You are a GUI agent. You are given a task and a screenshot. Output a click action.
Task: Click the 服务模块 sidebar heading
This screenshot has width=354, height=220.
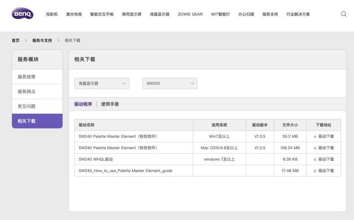click(x=28, y=59)
